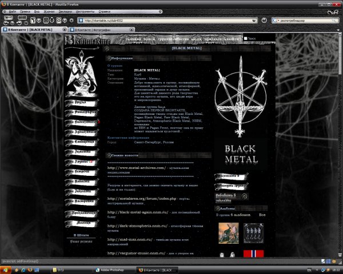343x274 pixels.
Task: Toggle the Поиск checkbox in site header
Action: tap(245, 38)
